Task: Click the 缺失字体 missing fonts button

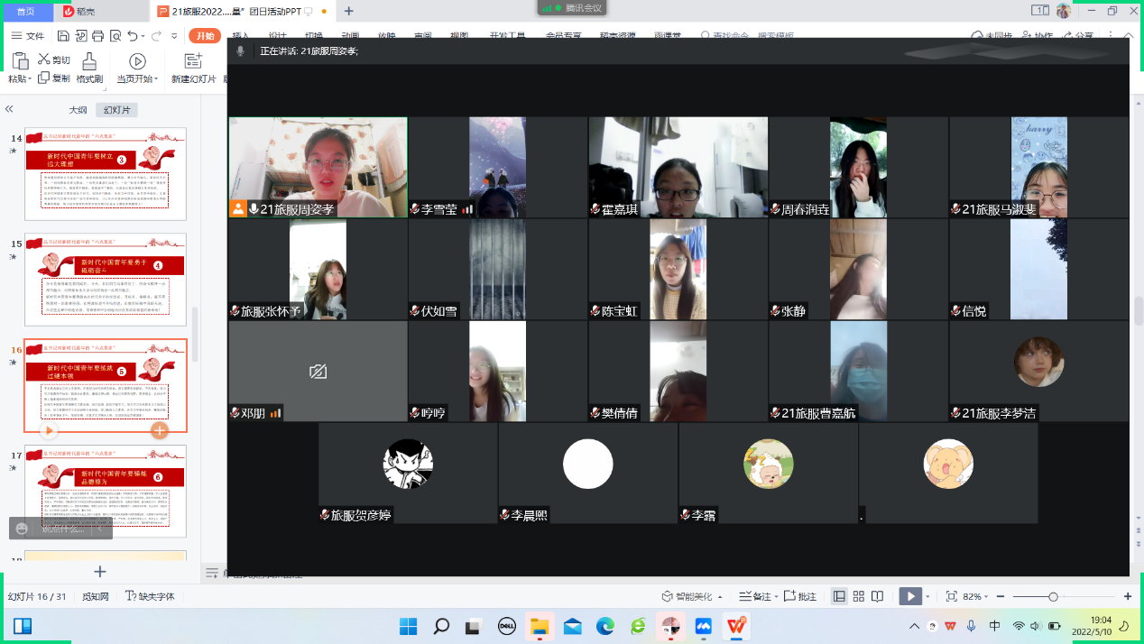Action: pos(150,596)
